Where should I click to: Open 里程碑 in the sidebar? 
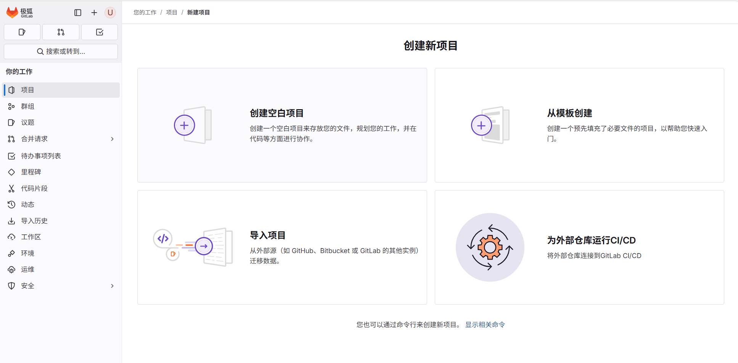61,172
